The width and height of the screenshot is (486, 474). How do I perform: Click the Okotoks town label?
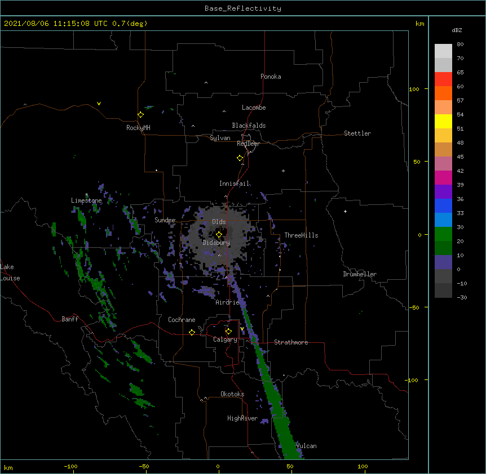(232, 394)
